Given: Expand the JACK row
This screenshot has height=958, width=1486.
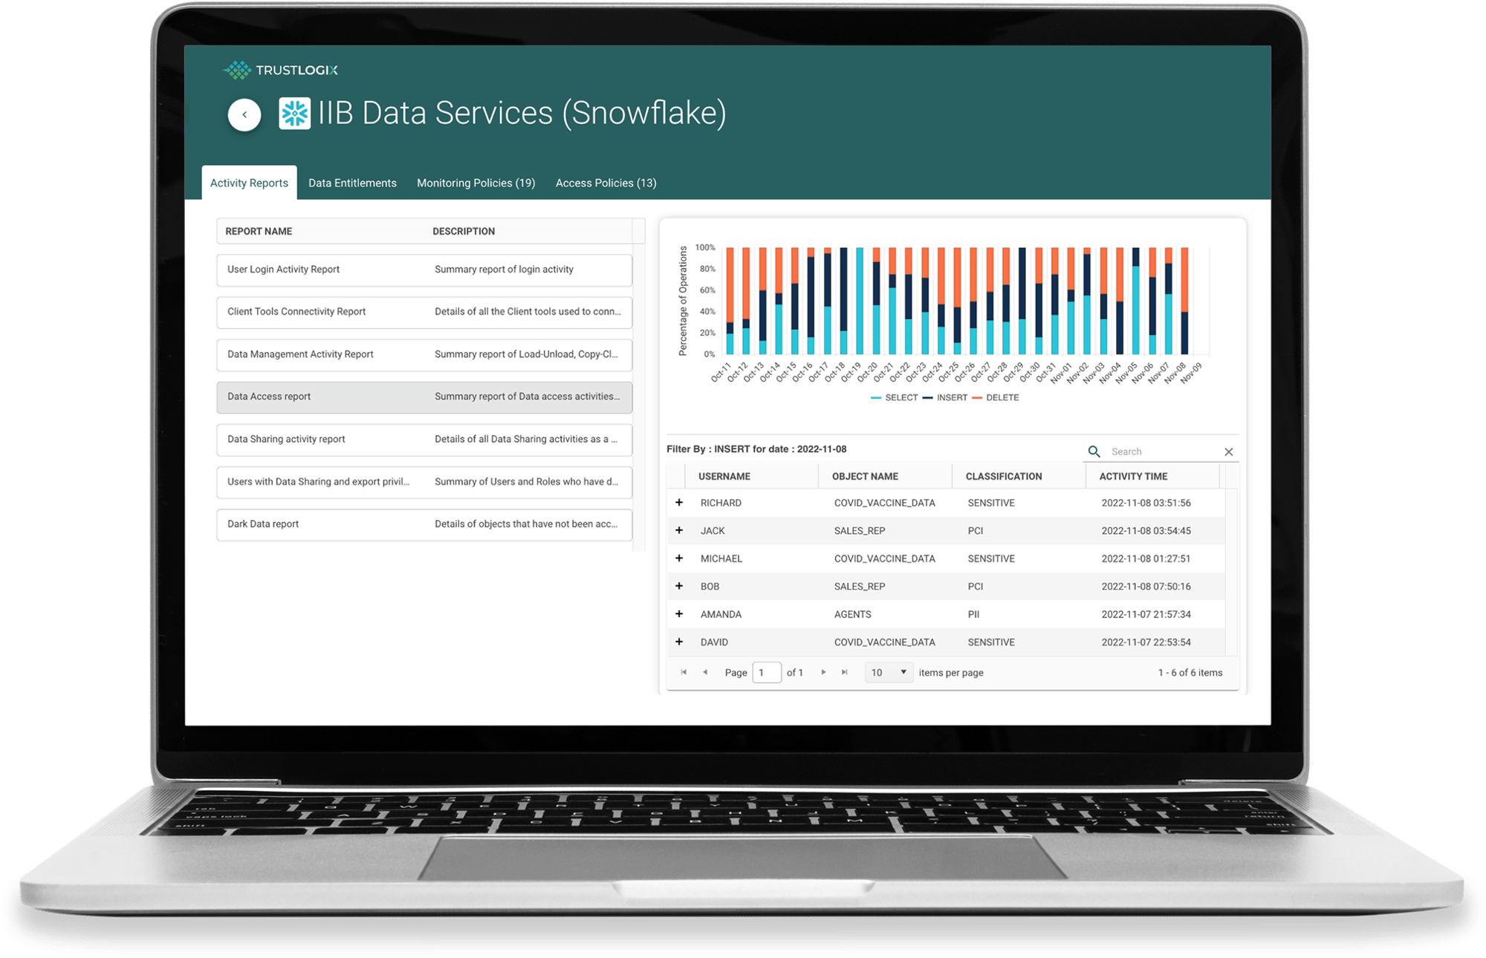Looking at the screenshot, I should coord(679,530).
